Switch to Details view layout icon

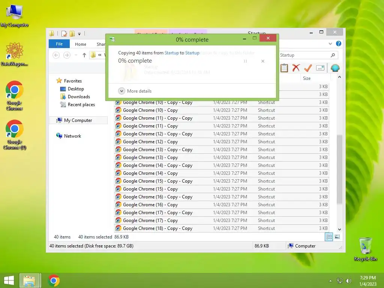point(328,237)
